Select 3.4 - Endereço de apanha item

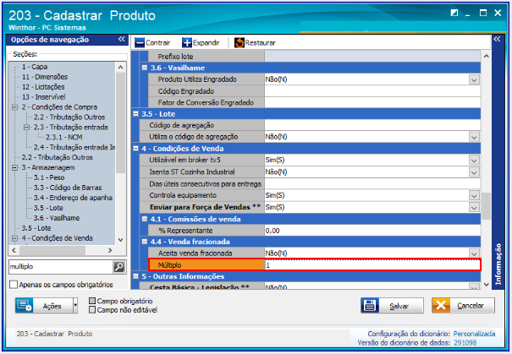(73, 198)
